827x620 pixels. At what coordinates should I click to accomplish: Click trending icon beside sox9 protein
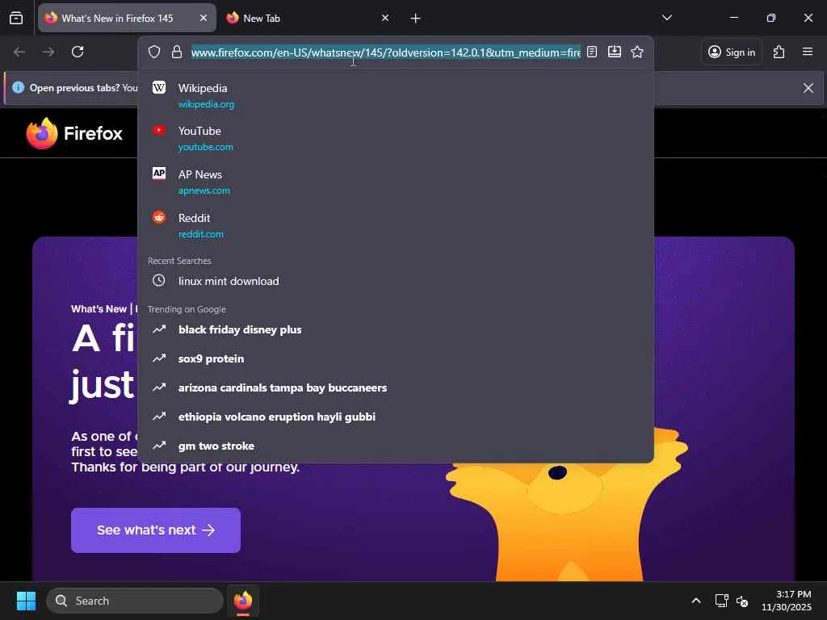(159, 358)
